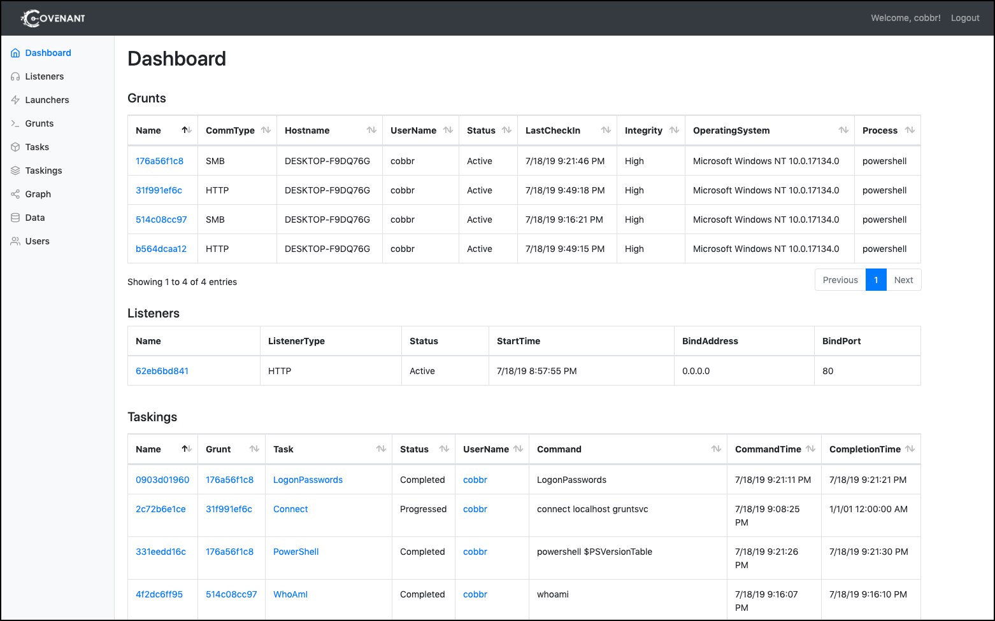
Task: Open Launchers via lightning bolt icon
Action: [15, 100]
